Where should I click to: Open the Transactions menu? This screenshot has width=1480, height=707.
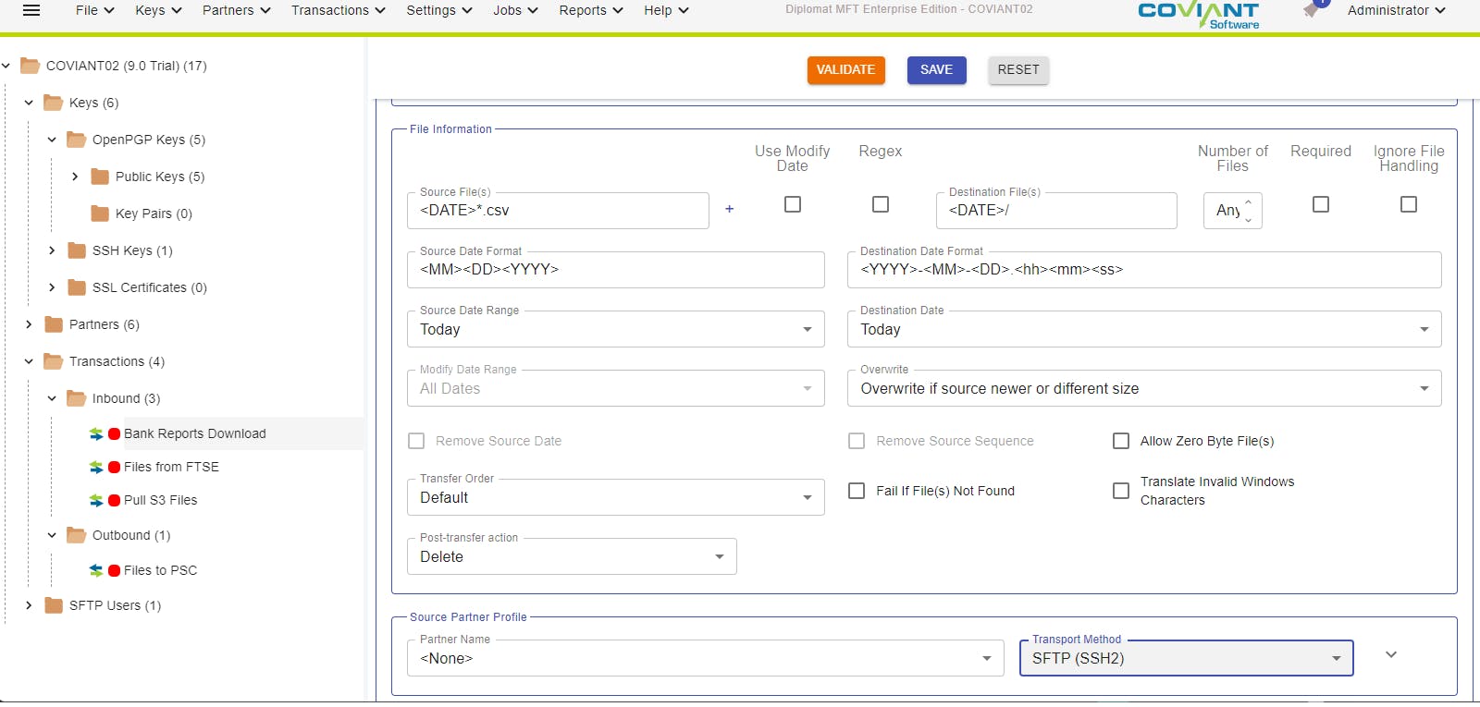[339, 10]
